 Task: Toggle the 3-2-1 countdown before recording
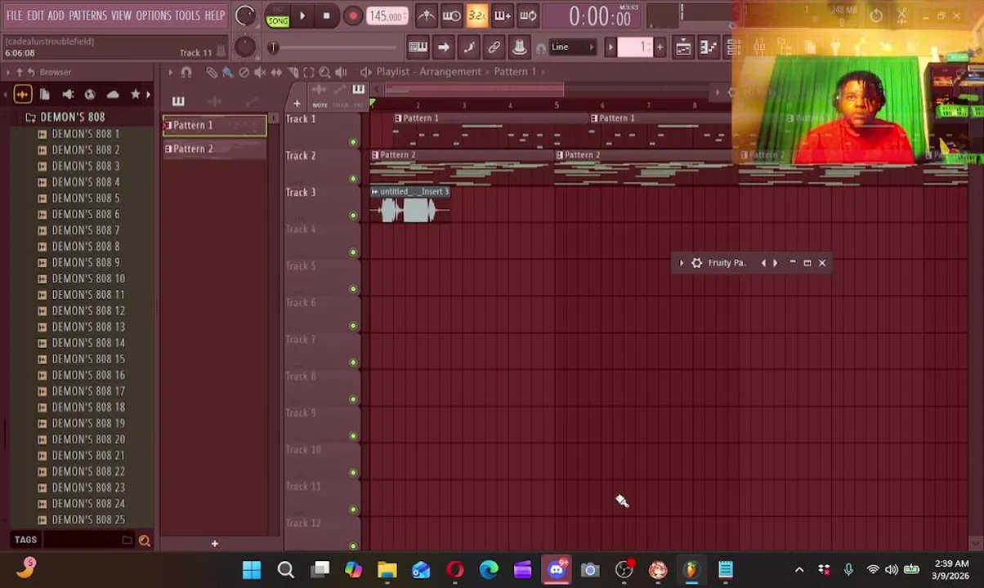click(x=476, y=16)
